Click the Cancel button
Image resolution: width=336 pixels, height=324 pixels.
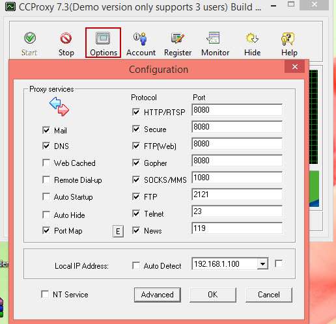(269, 295)
